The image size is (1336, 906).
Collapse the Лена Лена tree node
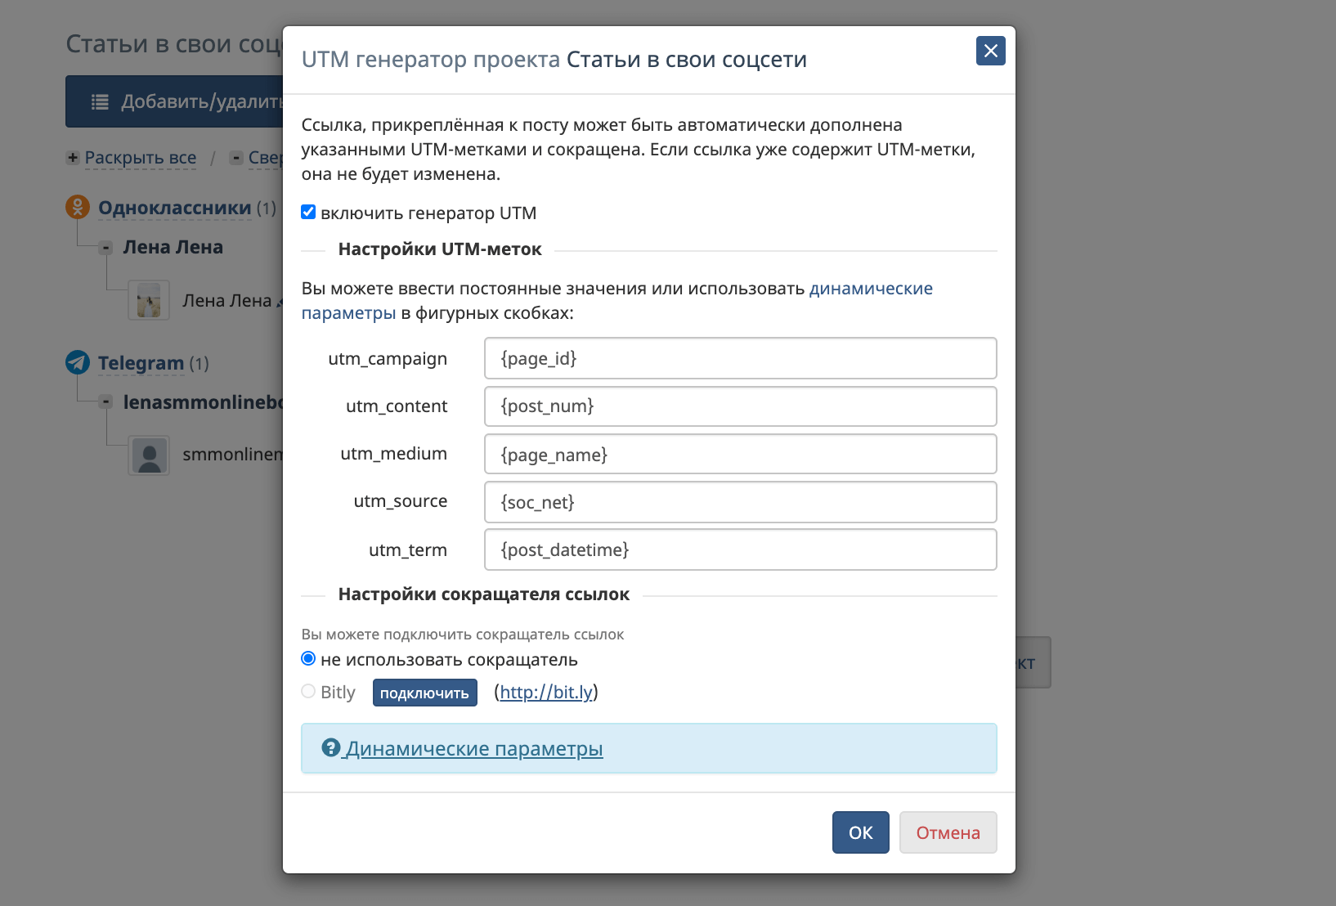[105, 248]
